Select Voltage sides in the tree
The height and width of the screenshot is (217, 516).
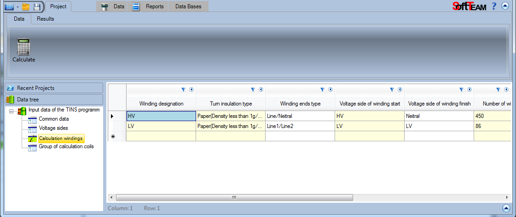(53, 128)
